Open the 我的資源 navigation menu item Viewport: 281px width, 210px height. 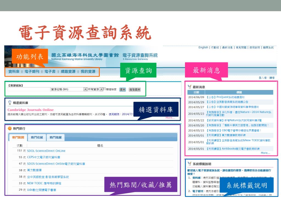[x=88, y=72]
